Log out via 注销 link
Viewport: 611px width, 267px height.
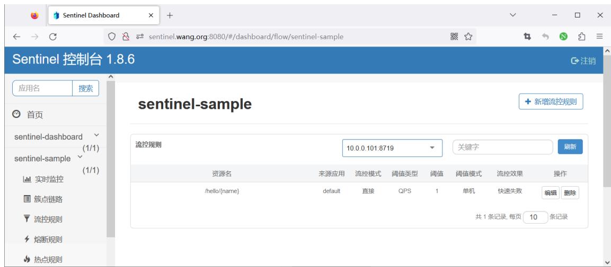click(x=583, y=61)
